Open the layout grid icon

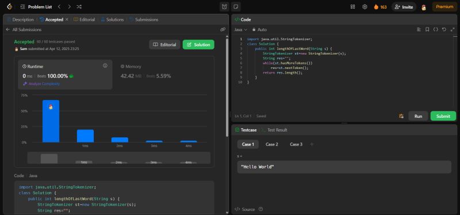pos(352,7)
